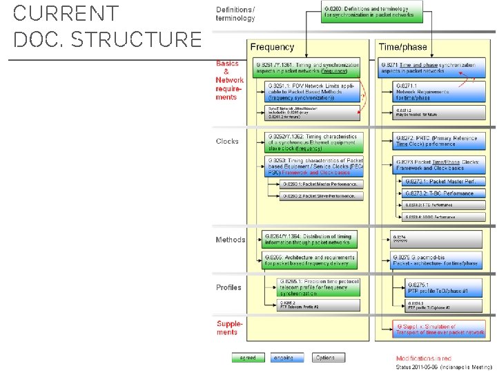Click the green 'agreed' legend swatch

(x=248, y=358)
